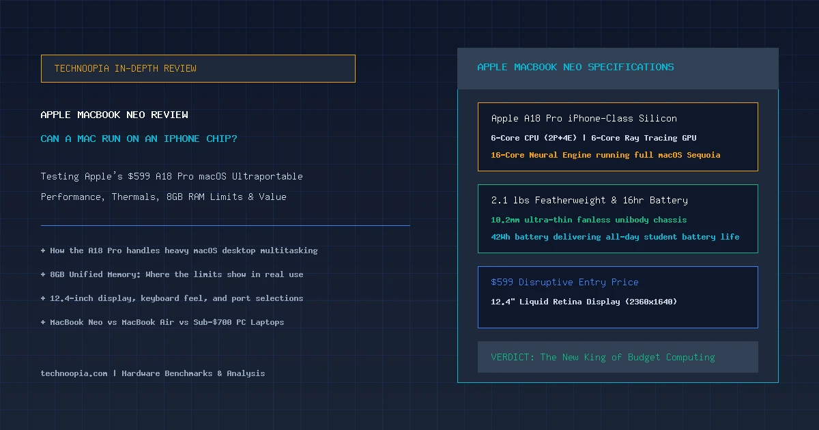Open the technoopia.com footer link
This screenshot has height=430, width=819.
(x=74, y=373)
